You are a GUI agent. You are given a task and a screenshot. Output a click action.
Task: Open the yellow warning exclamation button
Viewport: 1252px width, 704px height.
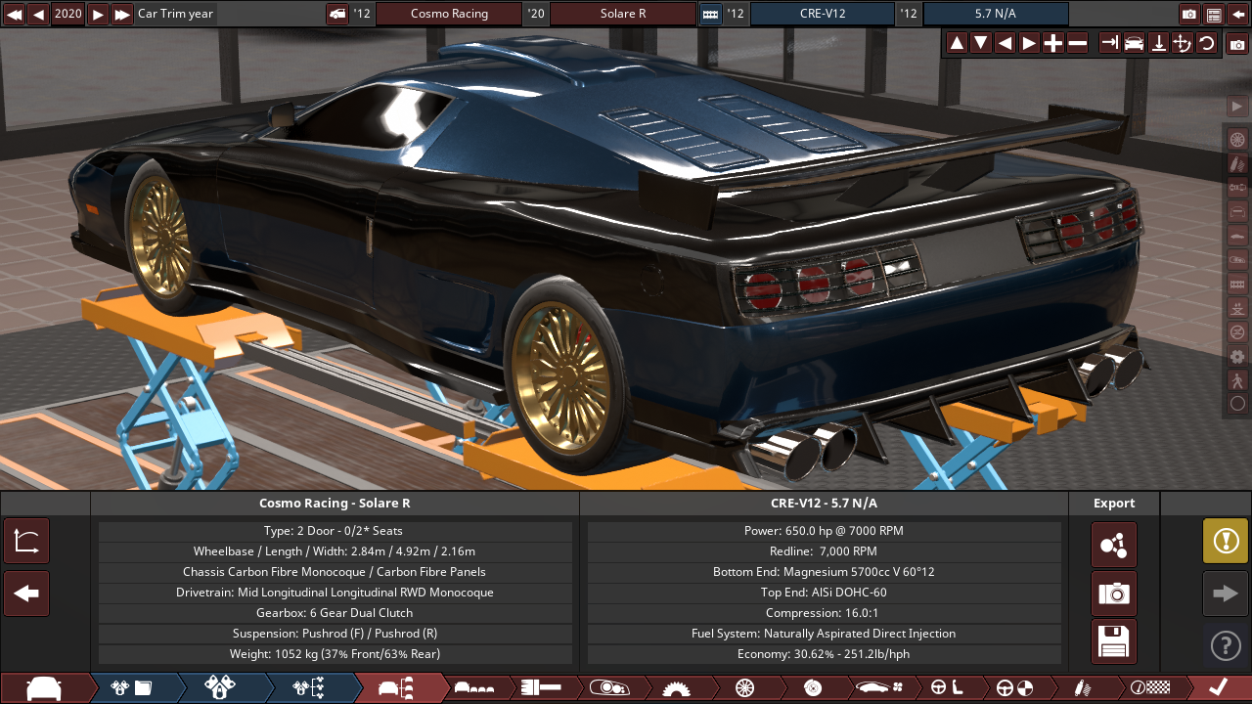click(1226, 541)
